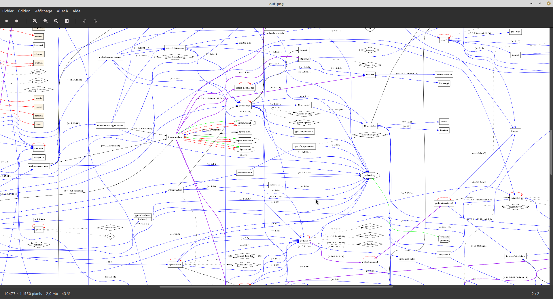This screenshot has height=299, width=553.
Task: Click the zoom in magnifier icon
Action: point(46,21)
